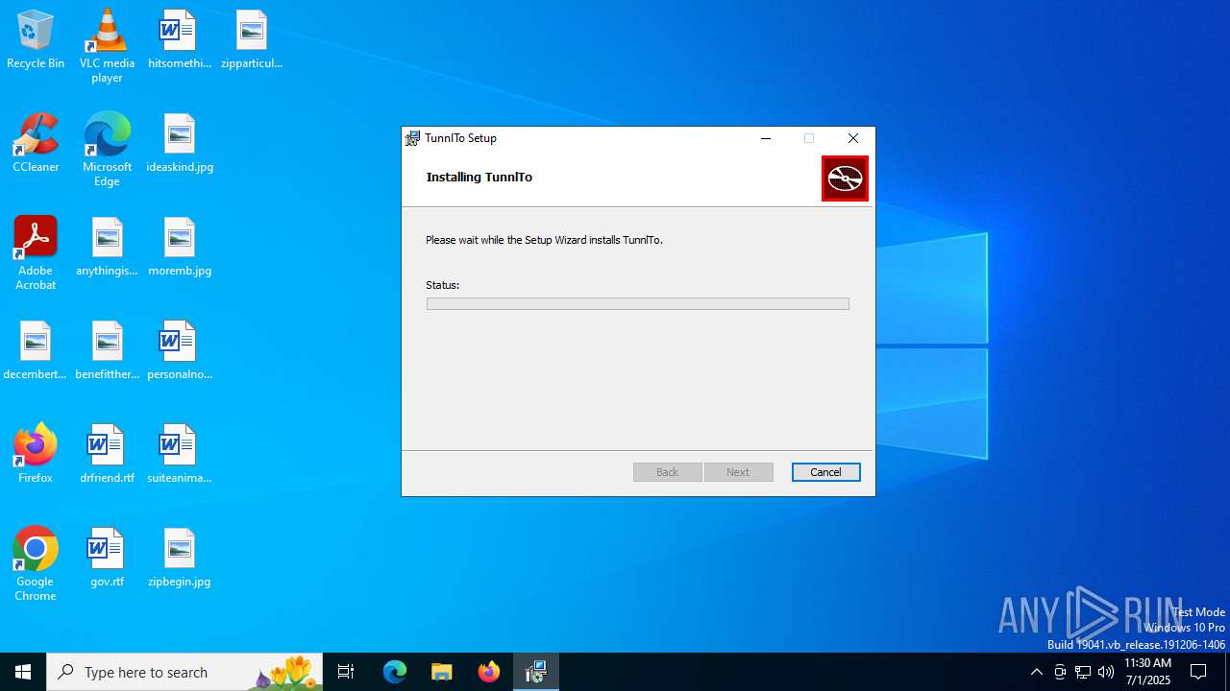Screen dimensions: 1230x691
Task: Open the Recycle Bin desktop icon
Action: point(36,40)
